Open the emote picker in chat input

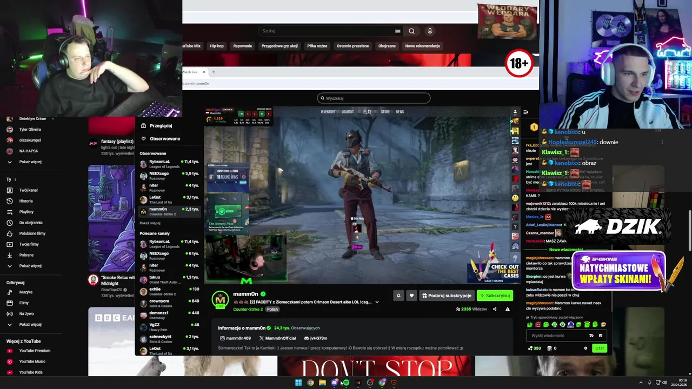click(x=601, y=336)
